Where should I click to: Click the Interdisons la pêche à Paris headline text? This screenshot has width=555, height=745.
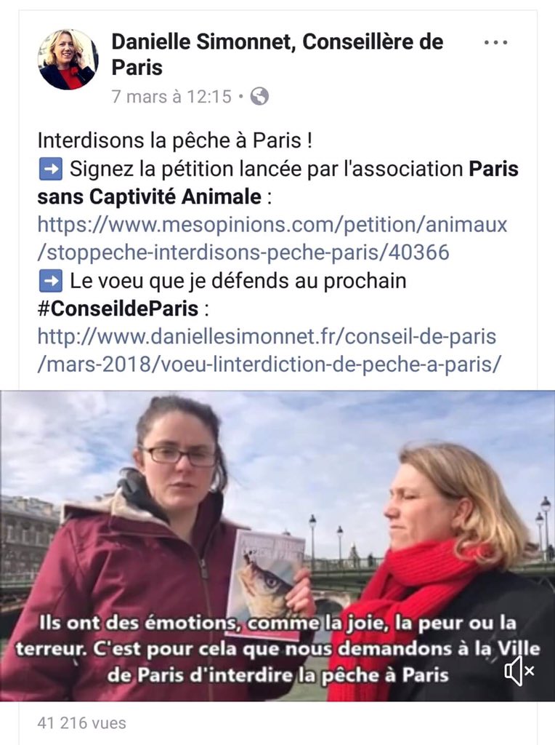point(175,140)
